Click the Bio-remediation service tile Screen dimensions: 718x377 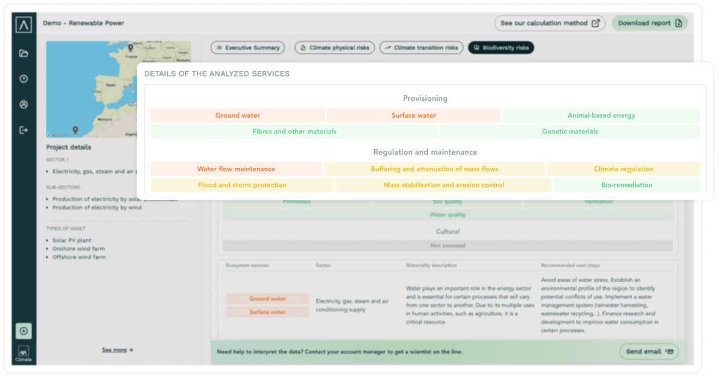626,185
